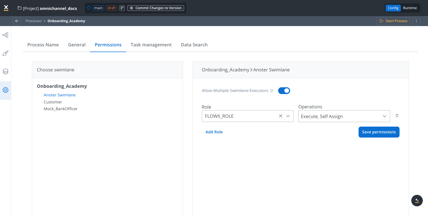This screenshot has height=217, width=428.
Task: Switch to Config mode
Action: [393, 8]
